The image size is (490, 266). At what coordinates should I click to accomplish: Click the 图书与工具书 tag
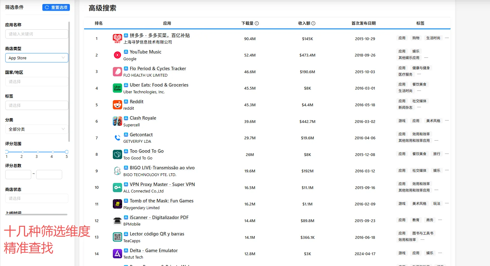(x=423, y=233)
